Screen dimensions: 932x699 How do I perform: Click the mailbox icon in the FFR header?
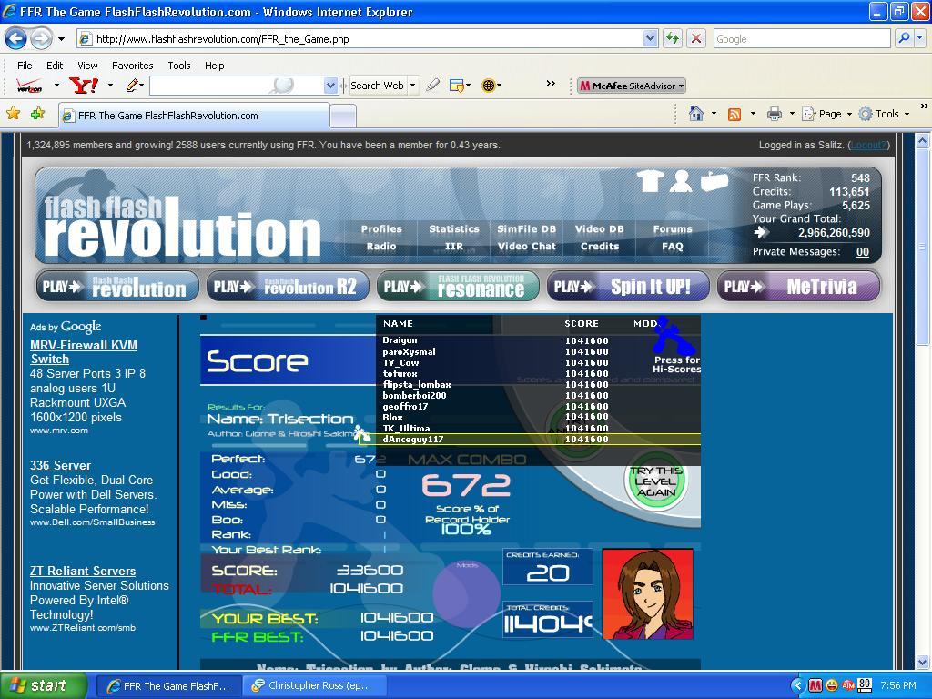tap(714, 180)
